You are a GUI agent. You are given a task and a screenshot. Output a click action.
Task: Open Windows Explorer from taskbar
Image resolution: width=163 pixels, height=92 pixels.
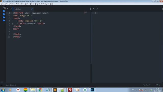click(x=33, y=90)
